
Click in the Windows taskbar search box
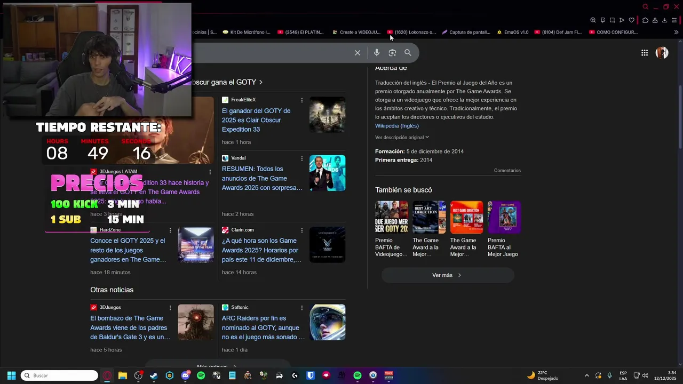59,375
